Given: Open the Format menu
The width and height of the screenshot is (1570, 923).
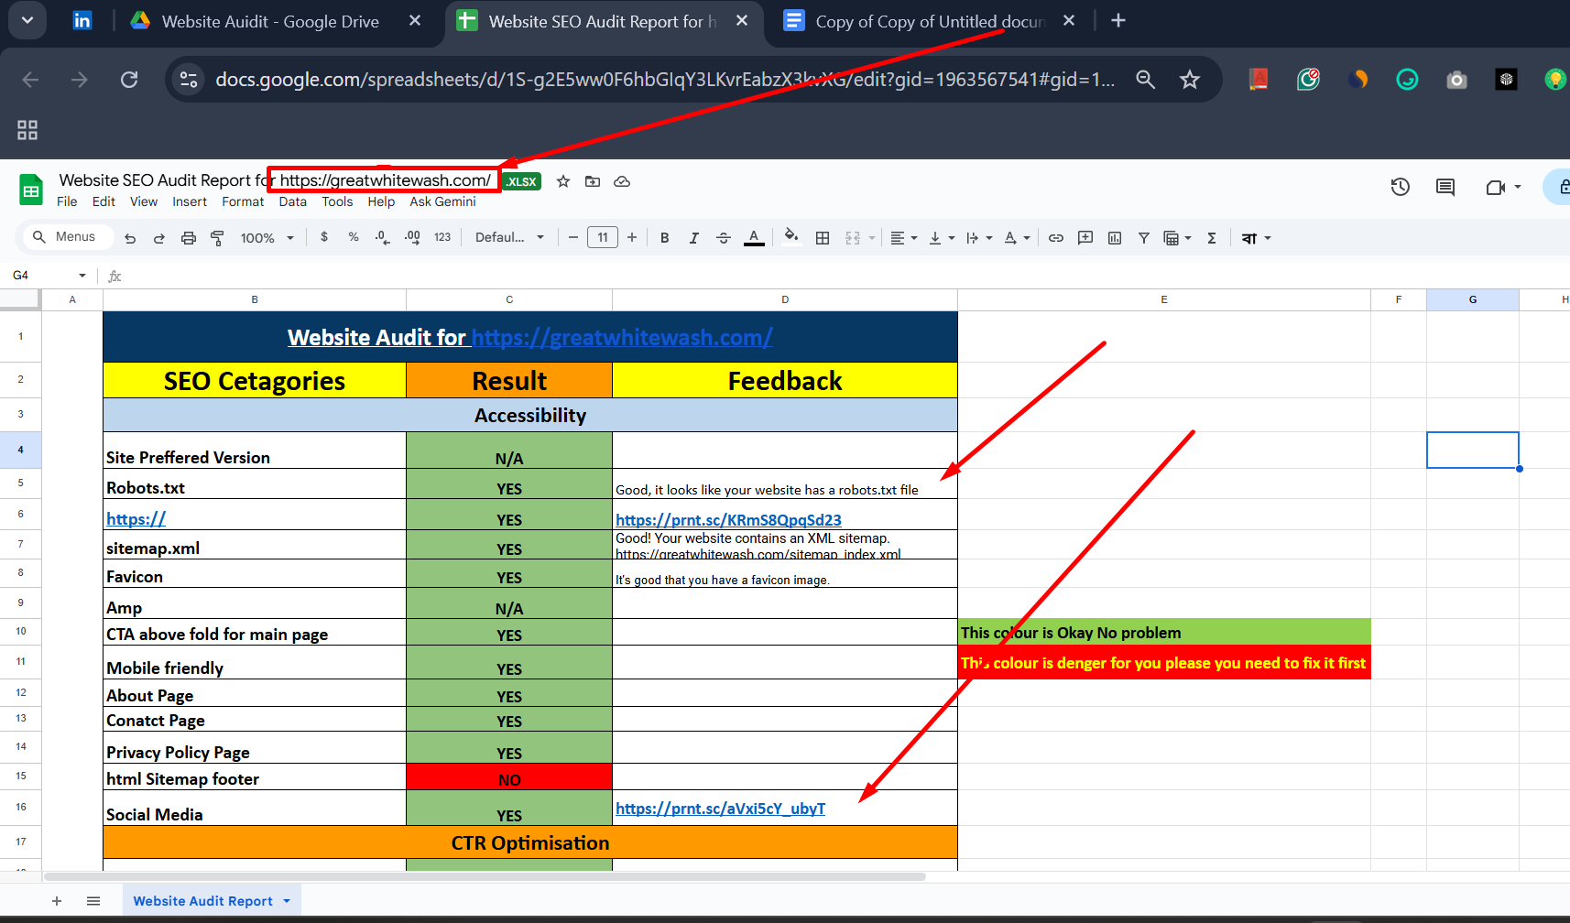Looking at the screenshot, I should (243, 201).
